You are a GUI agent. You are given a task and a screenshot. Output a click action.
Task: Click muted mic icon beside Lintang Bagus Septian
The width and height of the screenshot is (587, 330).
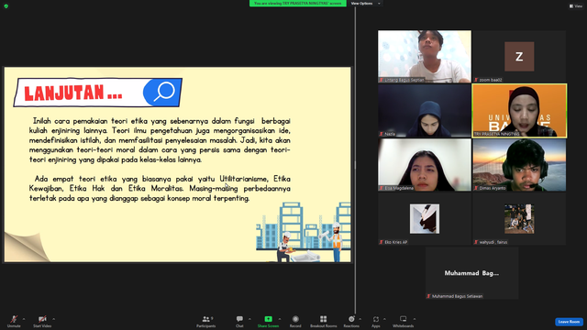pos(382,80)
